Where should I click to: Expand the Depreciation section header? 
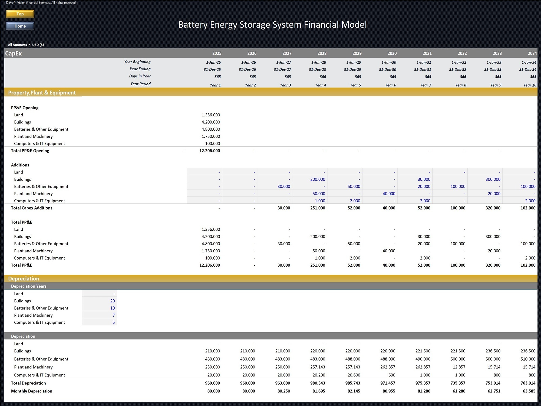[23, 279]
